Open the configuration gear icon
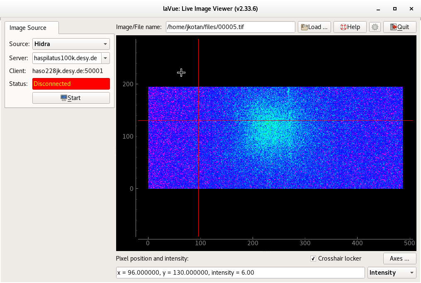Viewport: 421px width, 283px height. [375, 27]
